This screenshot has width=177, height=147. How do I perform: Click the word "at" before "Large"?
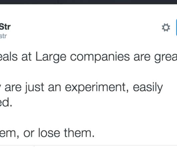26,57
